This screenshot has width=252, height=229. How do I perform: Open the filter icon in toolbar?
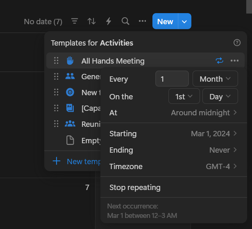coord(75,21)
